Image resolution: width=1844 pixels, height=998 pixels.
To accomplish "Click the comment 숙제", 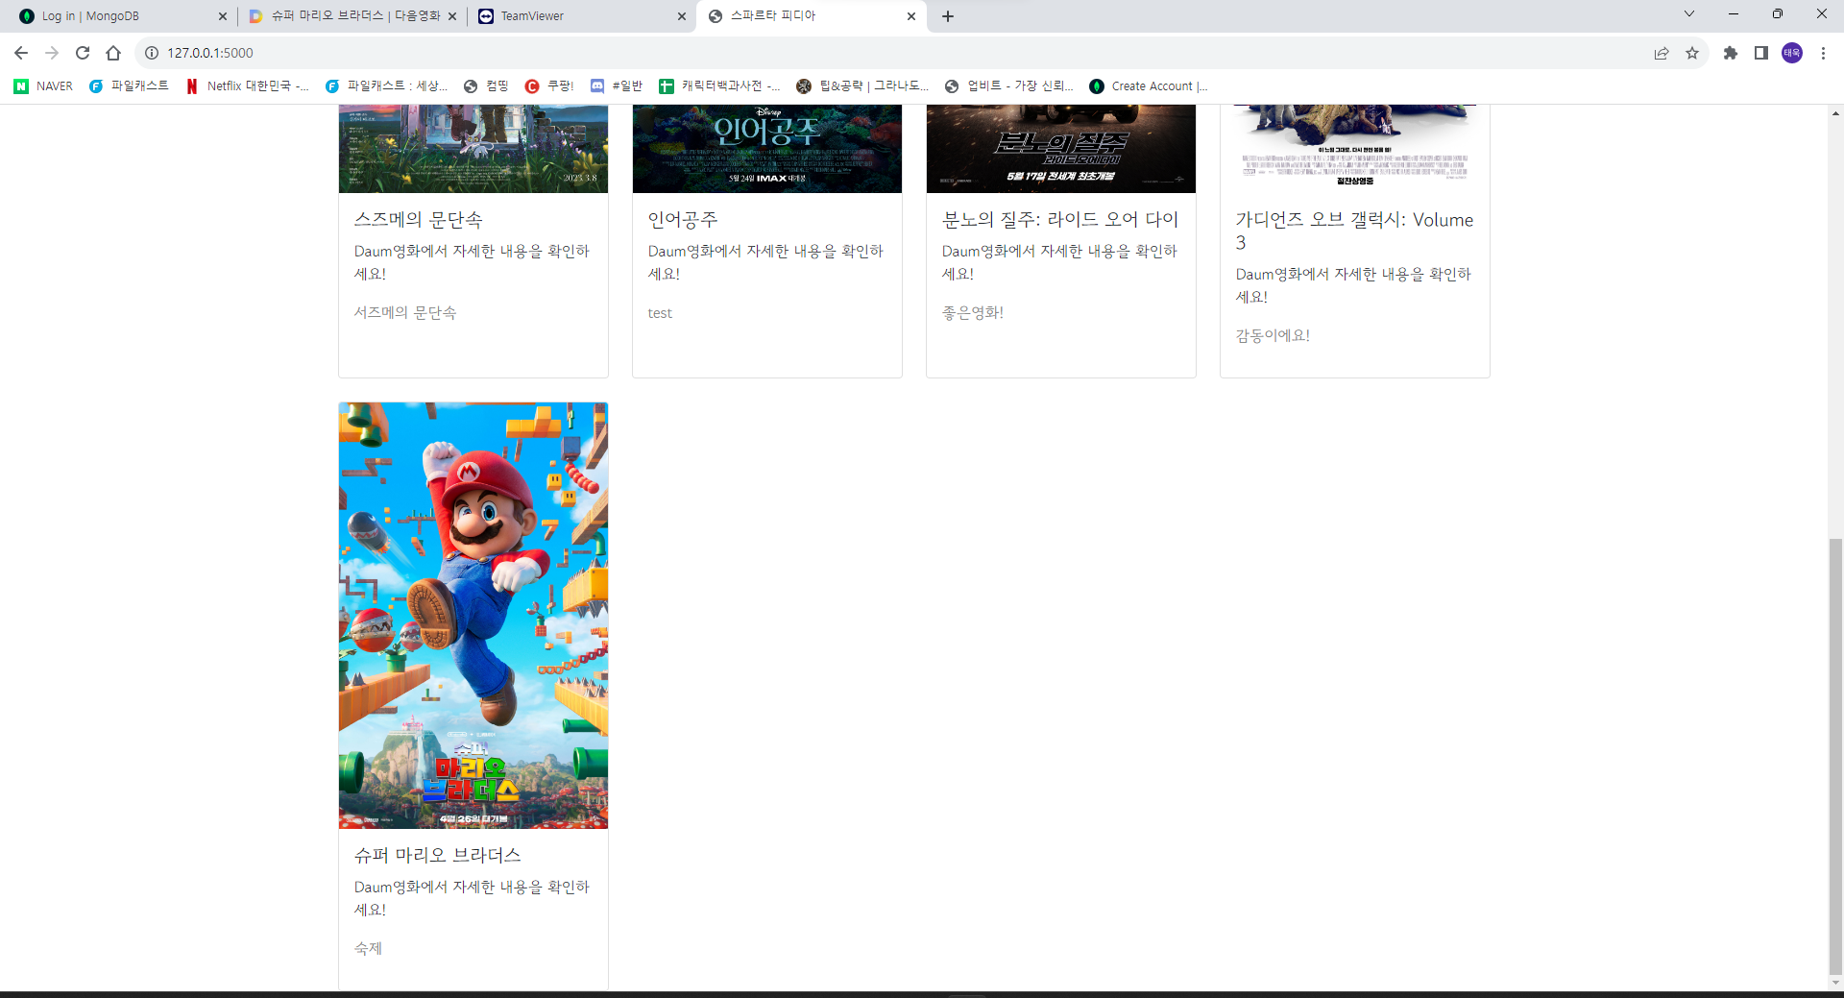I will [x=368, y=948].
